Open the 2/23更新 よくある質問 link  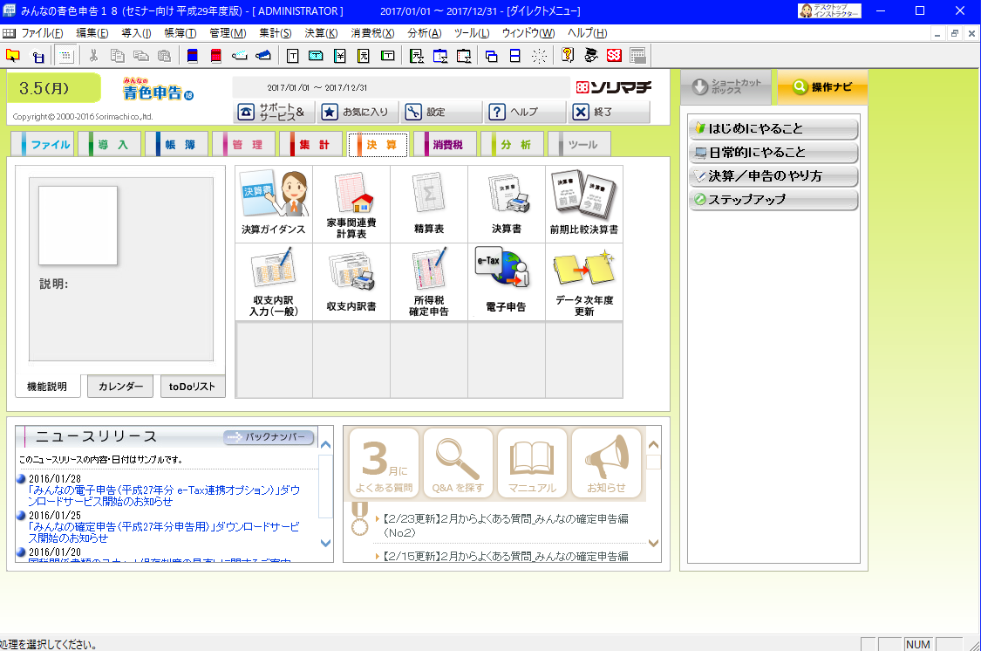tap(506, 526)
